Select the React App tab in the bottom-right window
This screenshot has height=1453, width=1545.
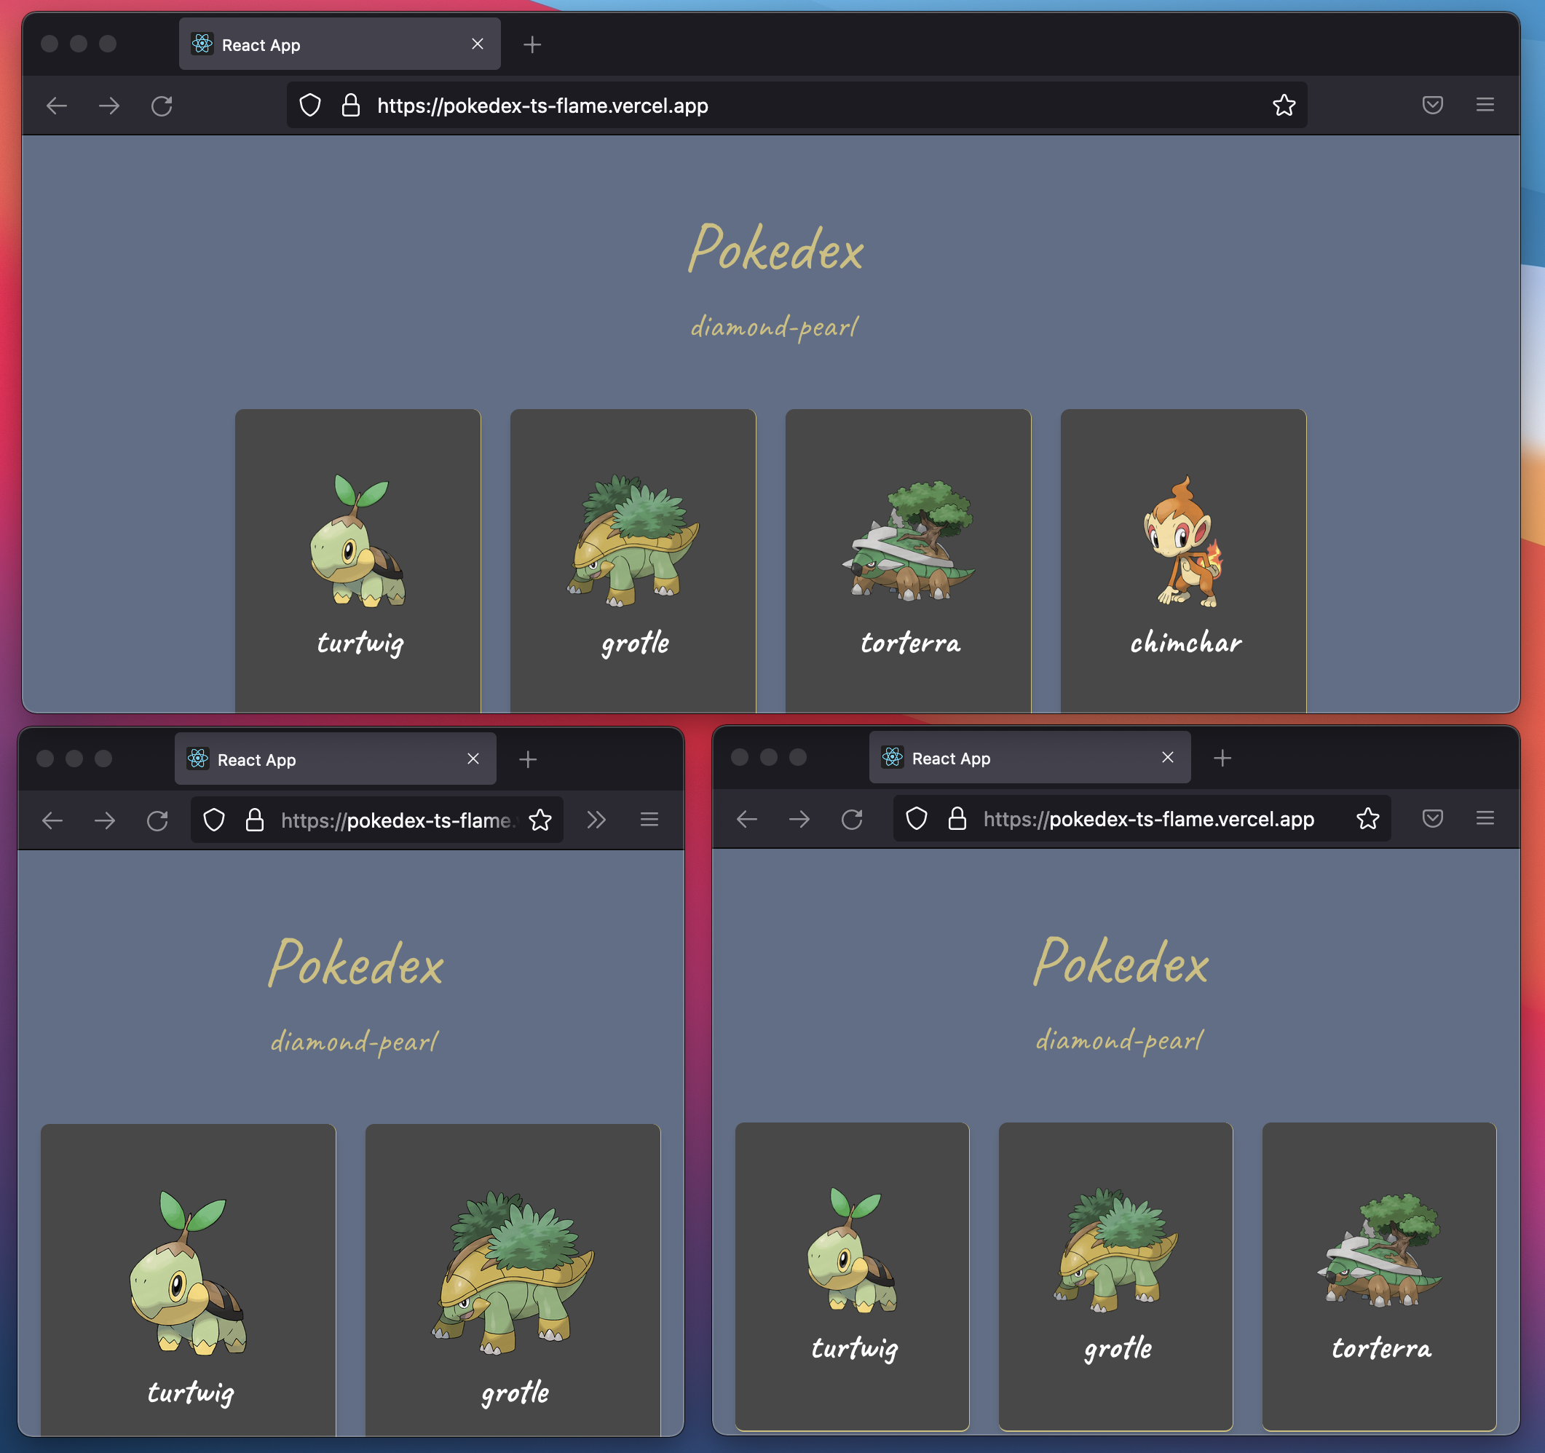click(x=1030, y=758)
